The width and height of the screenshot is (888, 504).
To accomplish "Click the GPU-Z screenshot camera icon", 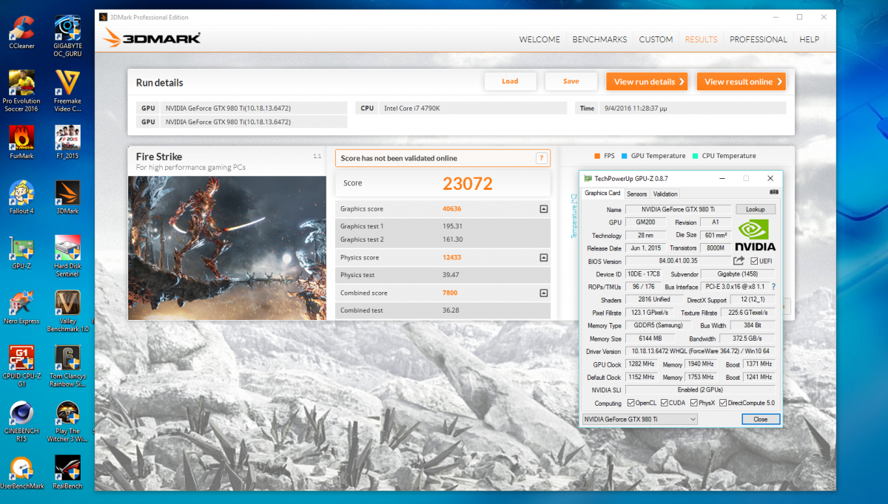I will pos(774,192).
